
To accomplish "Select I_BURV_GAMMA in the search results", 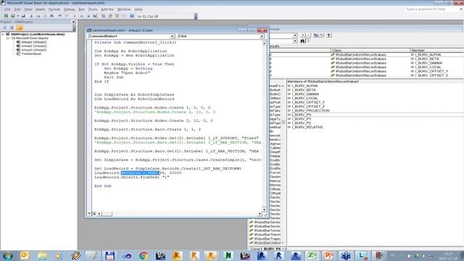I will pos(428,63).
